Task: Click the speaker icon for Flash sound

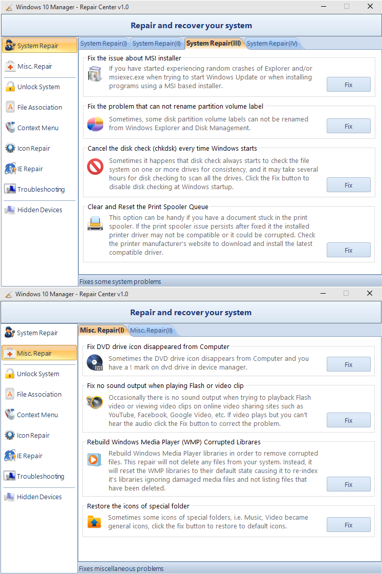Action: 95,402
